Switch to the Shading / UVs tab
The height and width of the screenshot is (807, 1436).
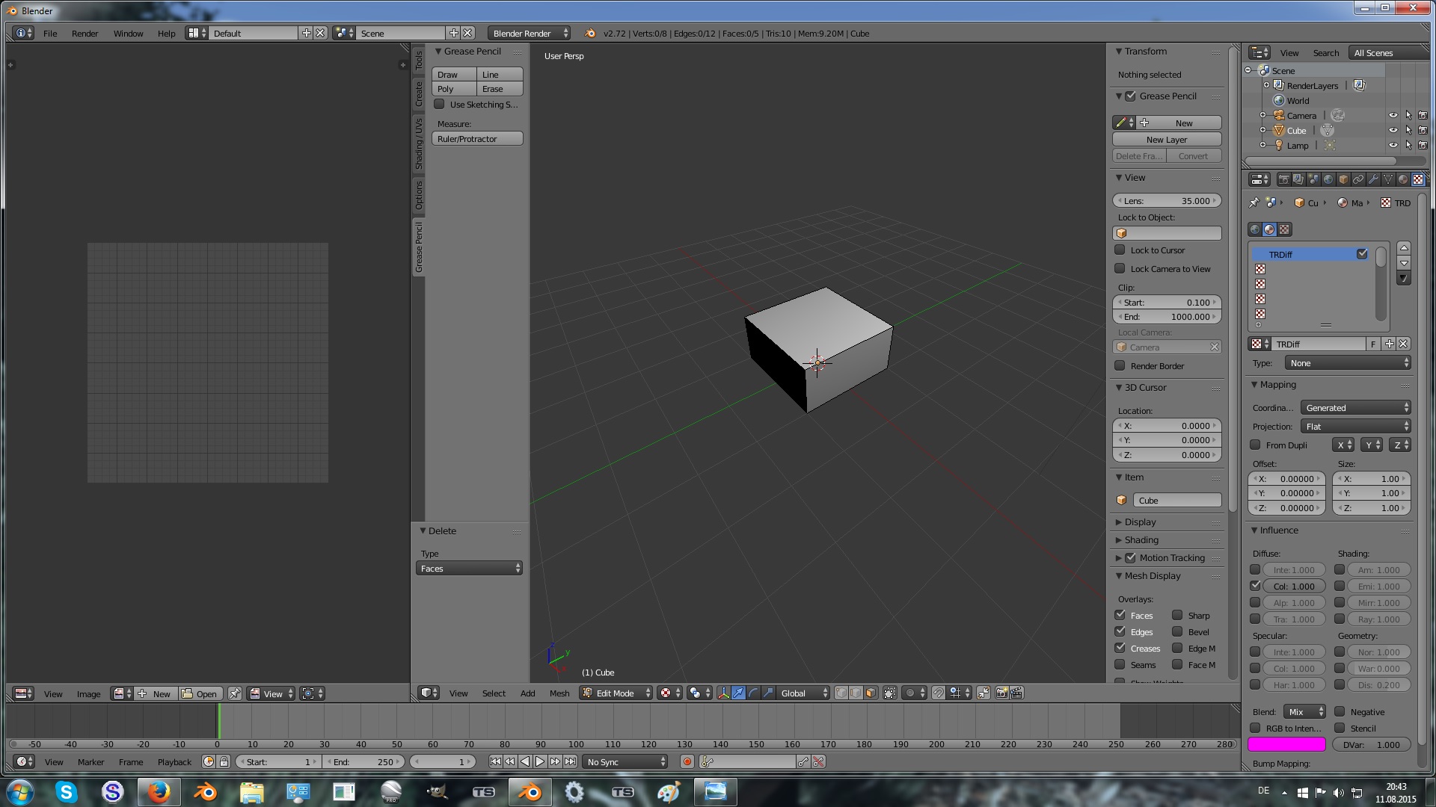[419, 143]
